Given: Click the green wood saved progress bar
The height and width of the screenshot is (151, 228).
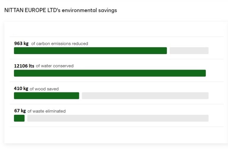Looking at the screenshot, I should pos(46,96).
